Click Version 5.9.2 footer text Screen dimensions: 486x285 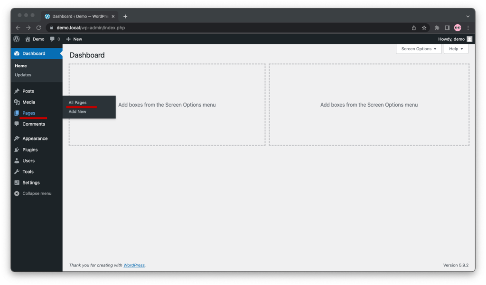point(456,265)
